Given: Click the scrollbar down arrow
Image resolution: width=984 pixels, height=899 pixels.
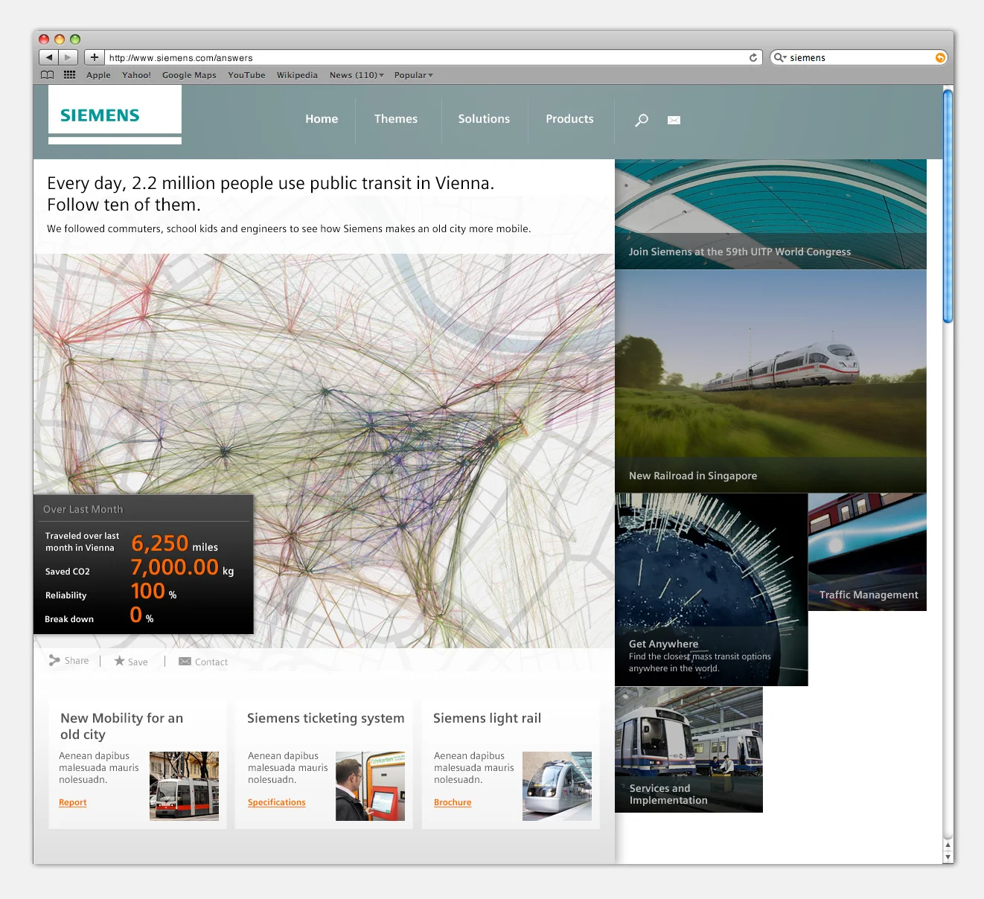Looking at the screenshot, I should point(948,857).
